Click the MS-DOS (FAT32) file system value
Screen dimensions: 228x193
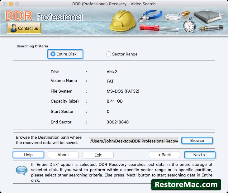123,91
